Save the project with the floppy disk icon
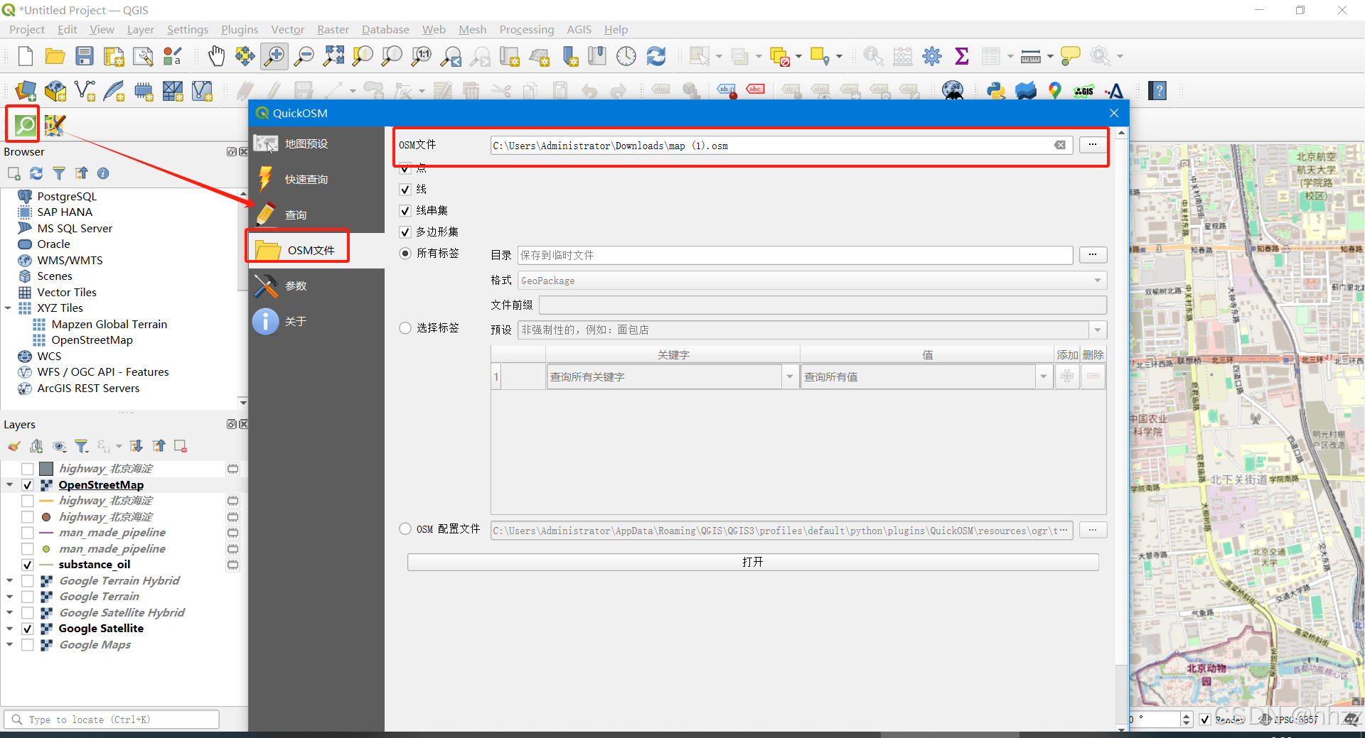Image resolution: width=1365 pixels, height=738 pixels. click(85, 56)
